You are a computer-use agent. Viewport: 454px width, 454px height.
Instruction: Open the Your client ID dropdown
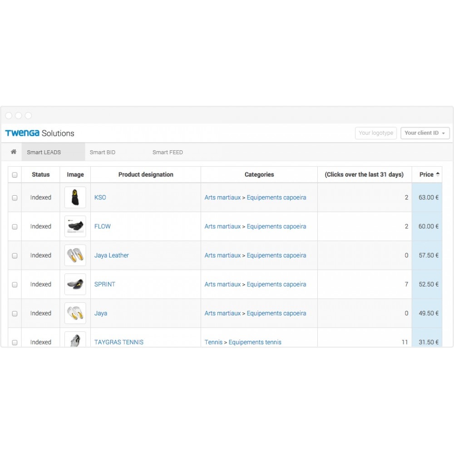click(x=425, y=133)
